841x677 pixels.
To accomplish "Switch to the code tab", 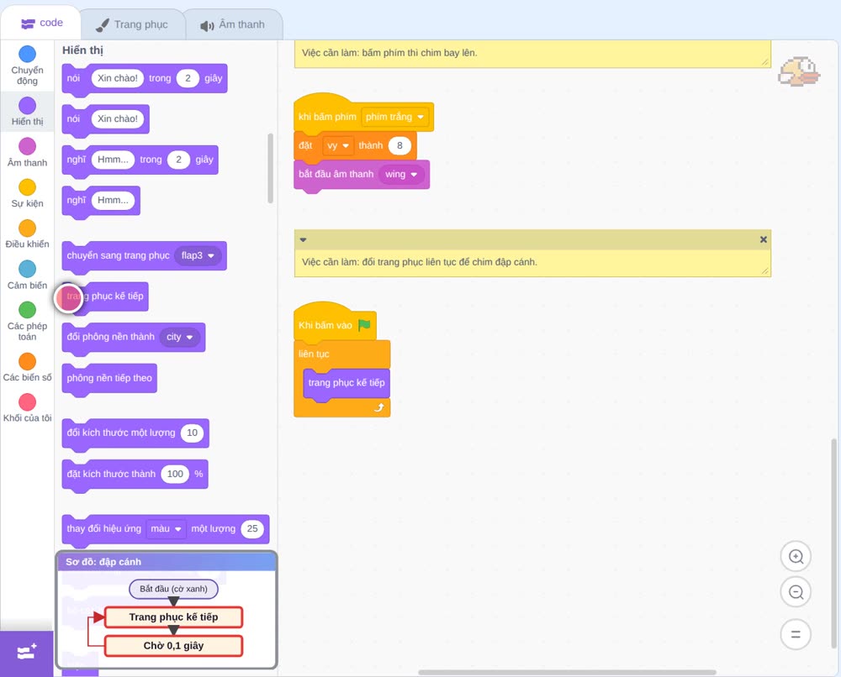I will pyautogui.click(x=41, y=23).
